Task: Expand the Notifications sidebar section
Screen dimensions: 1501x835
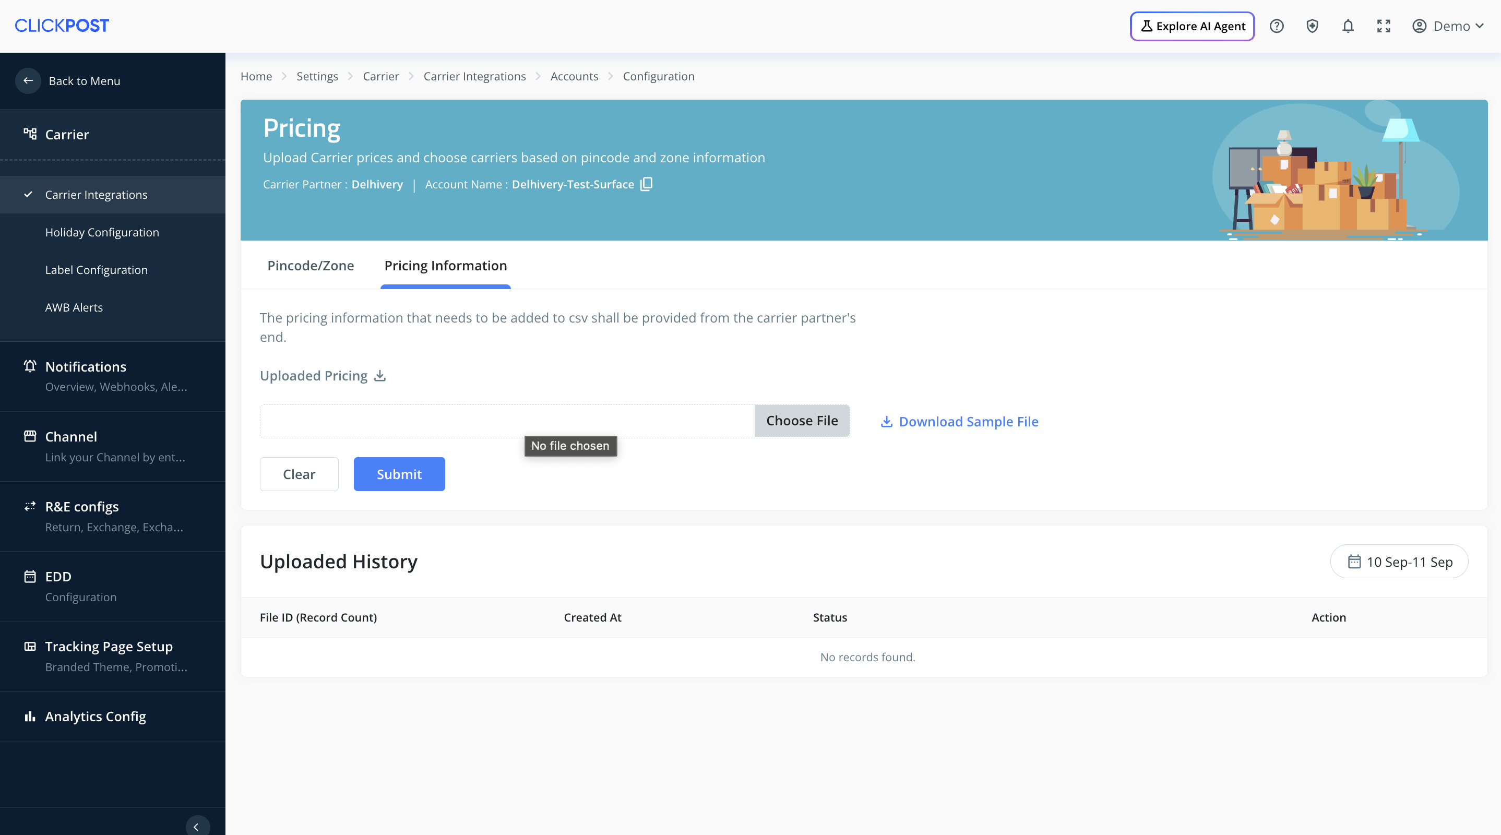Action: pyautogui.click(x=86, y=366)
